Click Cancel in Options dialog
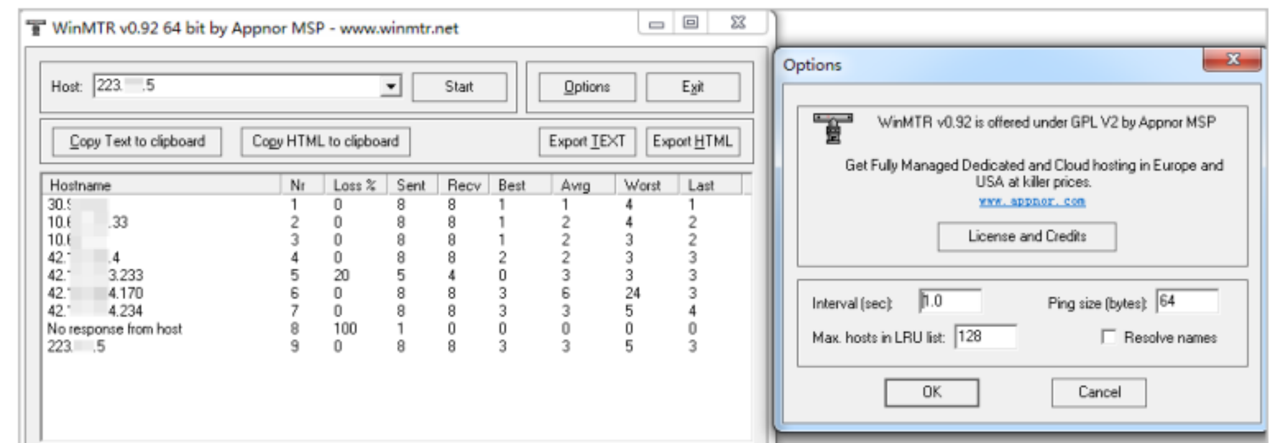Screen dimensions: 1270x443 1099,392
